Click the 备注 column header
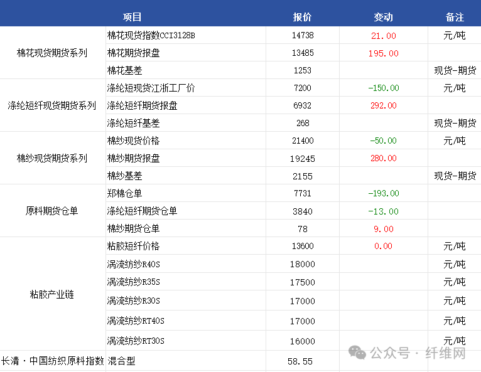 pyautogui.click(x=455, y=17)
